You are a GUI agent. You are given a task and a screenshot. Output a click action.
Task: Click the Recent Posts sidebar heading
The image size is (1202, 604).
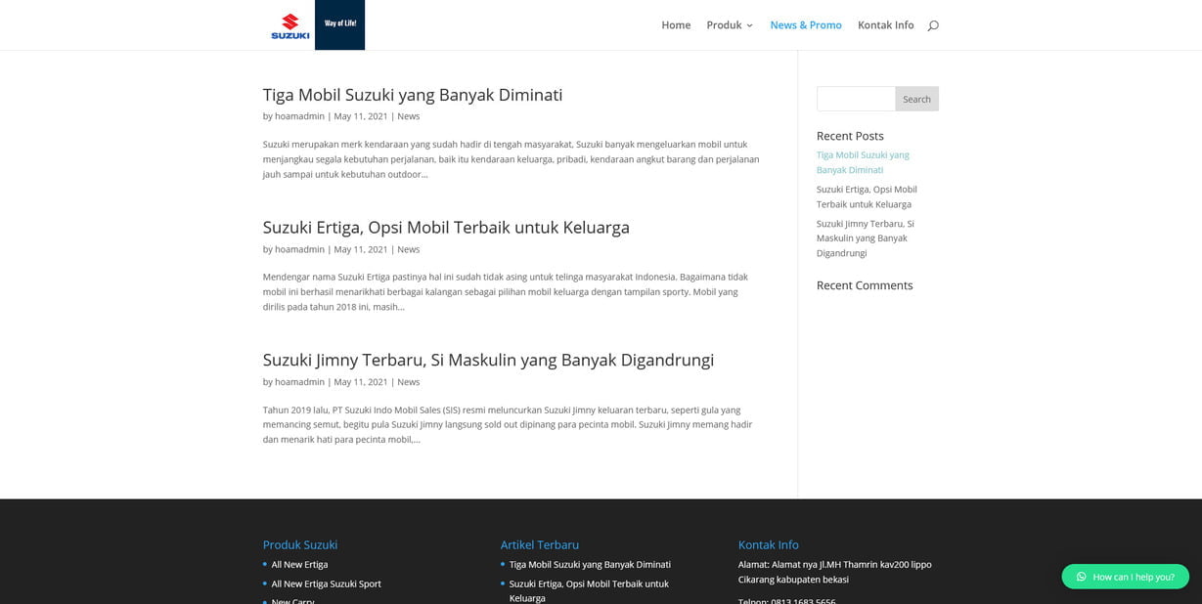click(850, 136)
